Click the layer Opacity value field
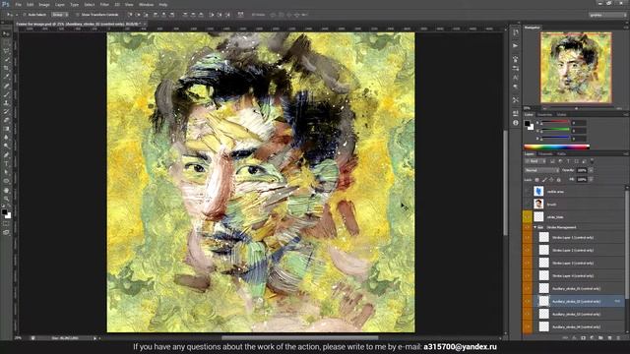 [x=582, y=170]
